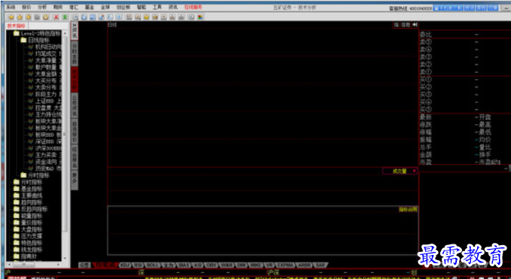Select the OBV indicator tab
The height and width of the screenshot is (279, 511).
click(x=211, y=265)
